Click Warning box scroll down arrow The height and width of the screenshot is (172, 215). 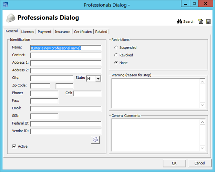tap(203, 105)
